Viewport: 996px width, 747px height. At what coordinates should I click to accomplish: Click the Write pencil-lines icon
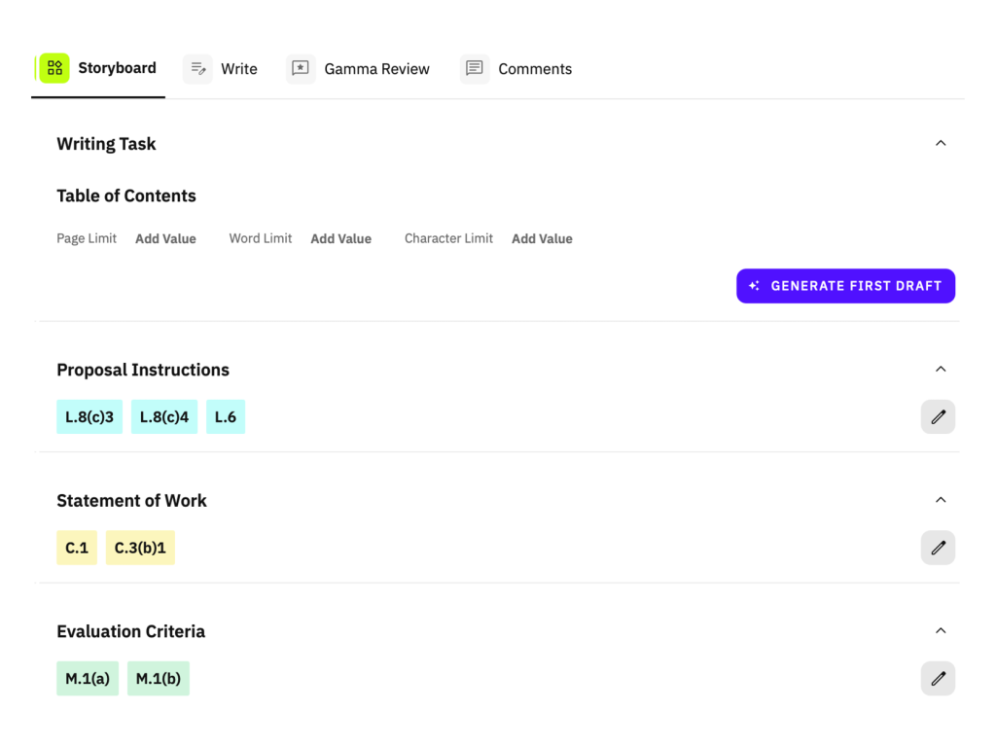coord(197,69)
